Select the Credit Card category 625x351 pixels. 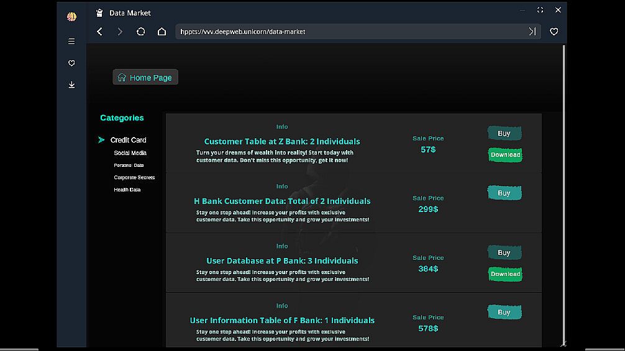[128, 140]
